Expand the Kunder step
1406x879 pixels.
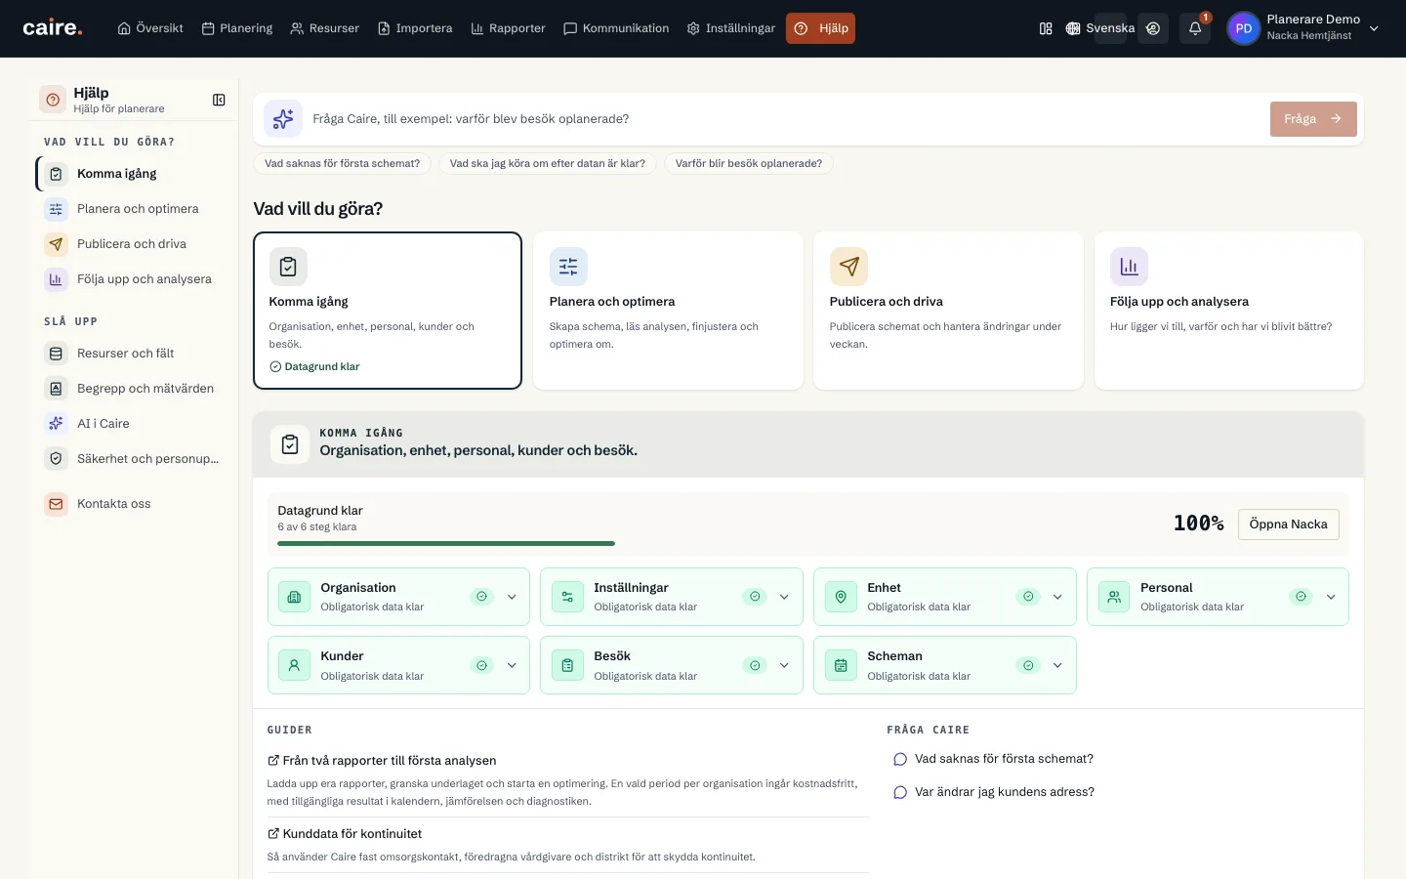point(512,665)
